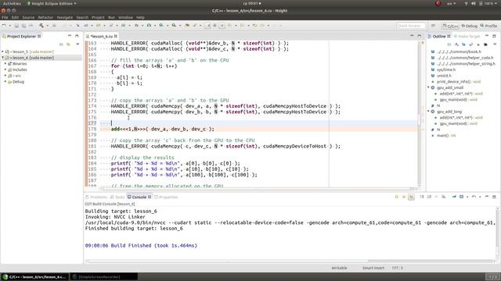Collapse the lesson_6 project node

pos(3,58)
